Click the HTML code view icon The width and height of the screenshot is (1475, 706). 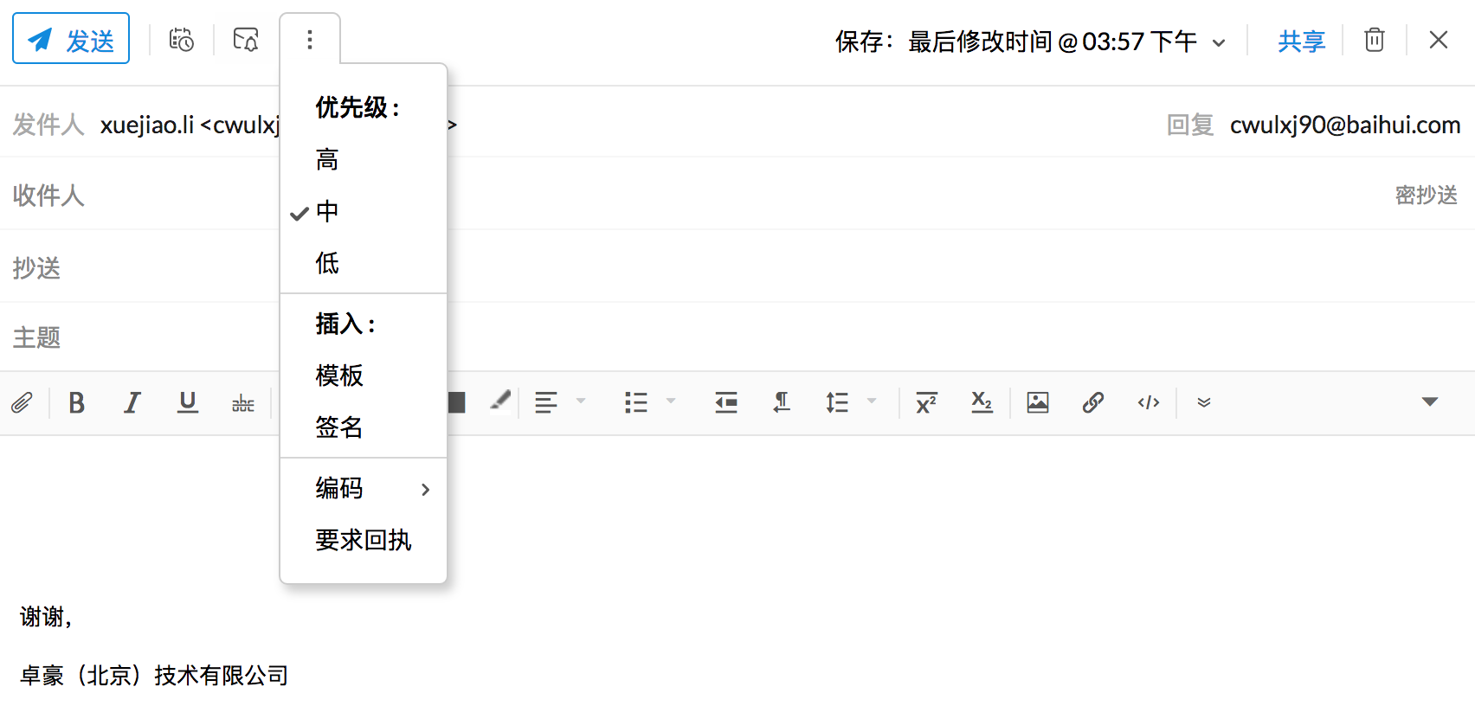coord(1148,402)
